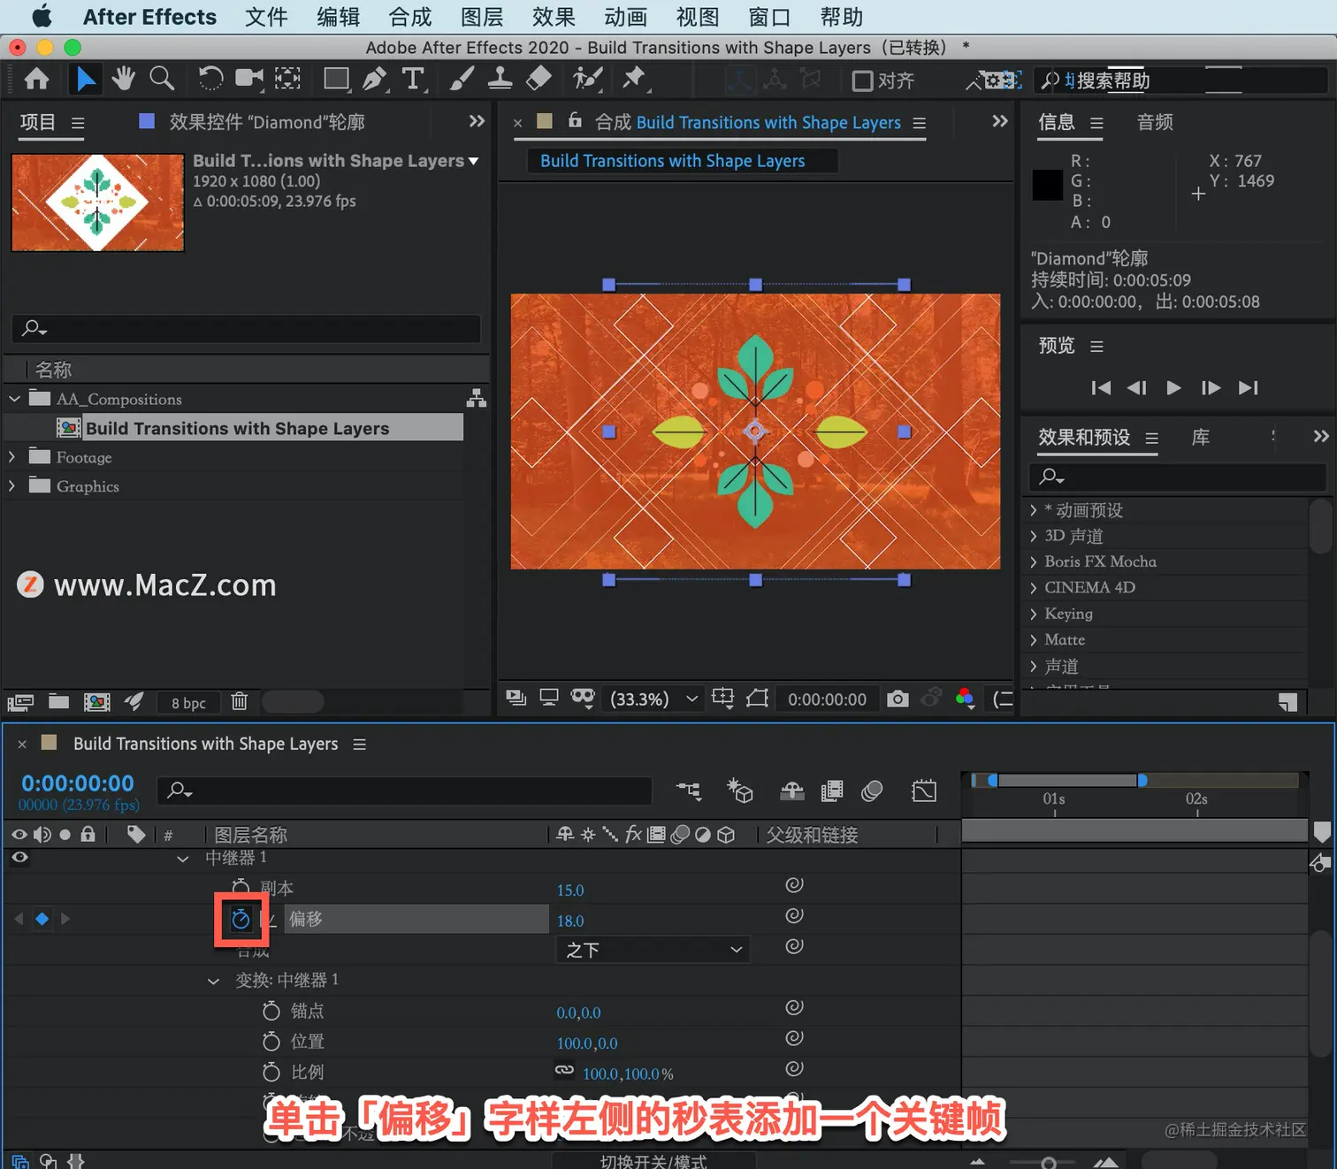Toggle stopwatch for 锚点 property

pos(271,1011)
